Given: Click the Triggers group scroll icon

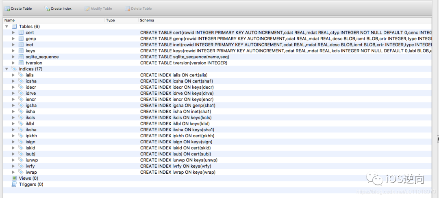Looking at the screenshot, I should 14,184.
